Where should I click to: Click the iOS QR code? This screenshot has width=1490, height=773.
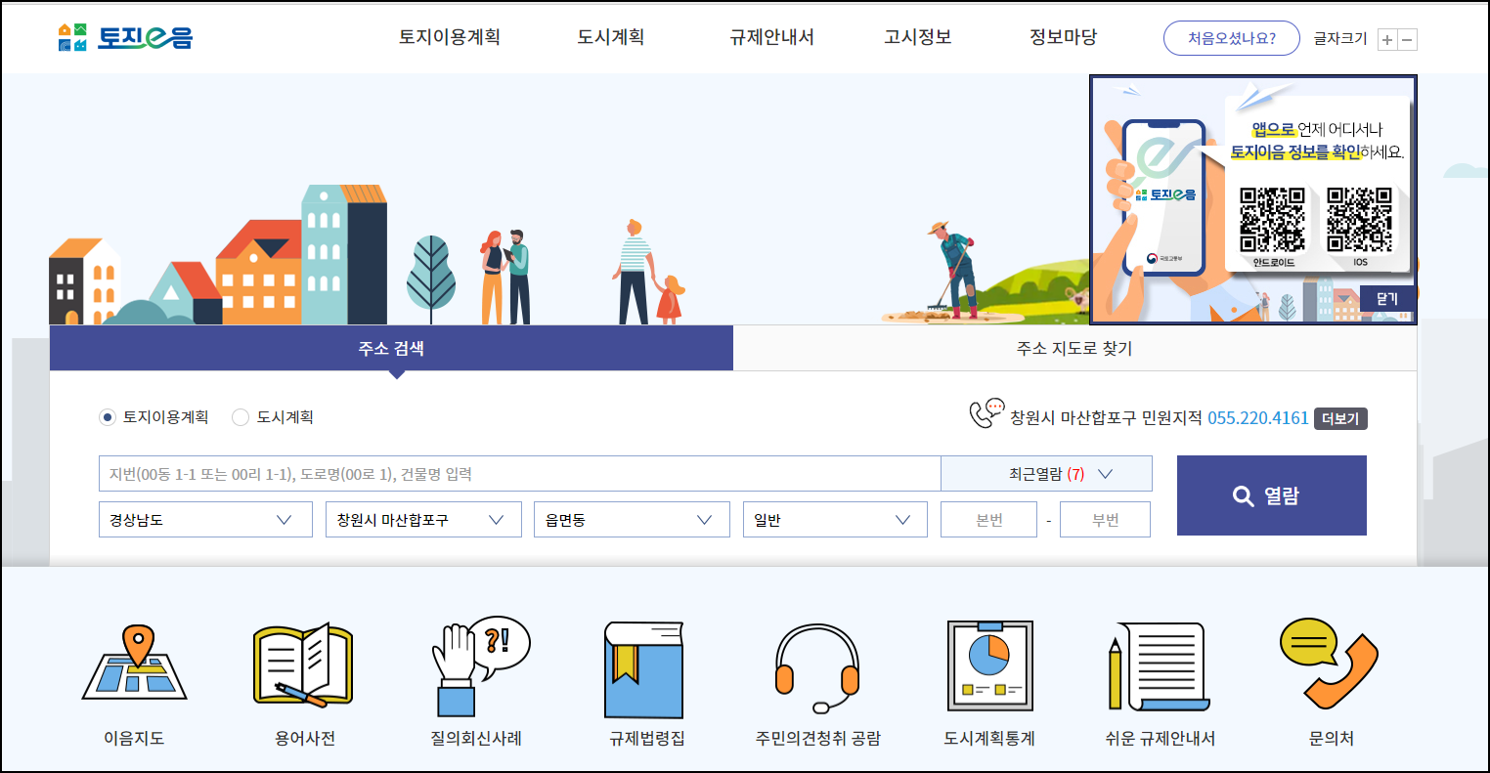pos(1359,220)
